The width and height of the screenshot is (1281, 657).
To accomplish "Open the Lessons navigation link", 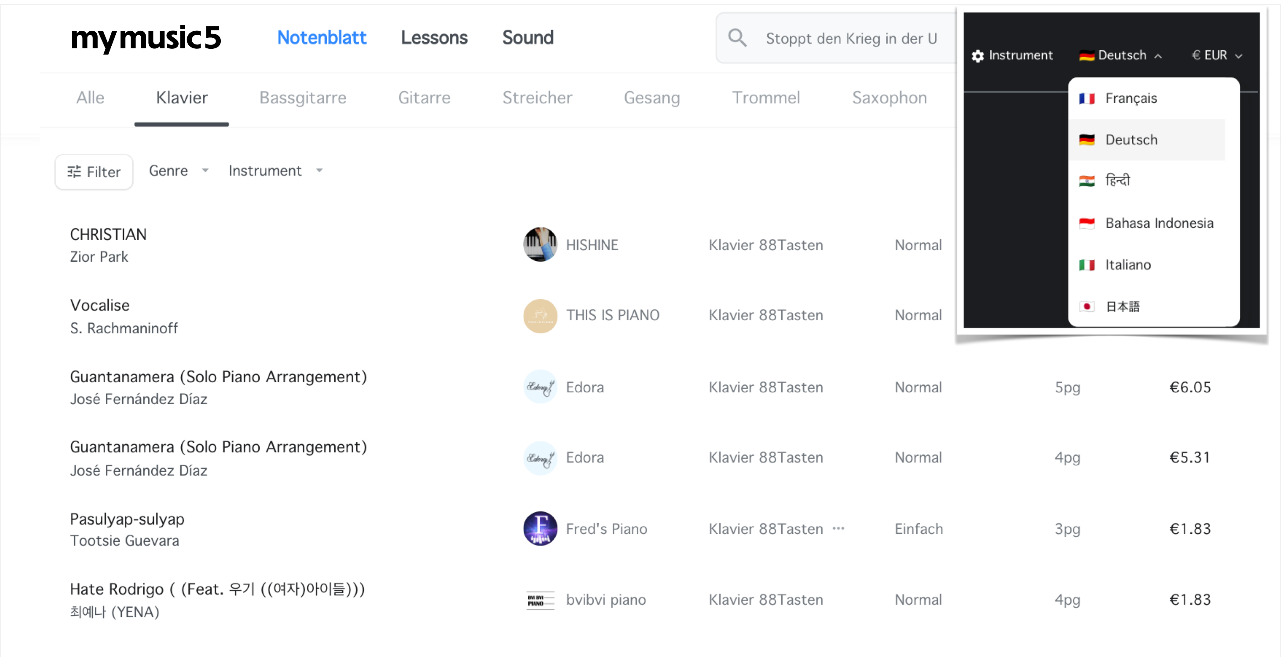I will pos(434,38).
